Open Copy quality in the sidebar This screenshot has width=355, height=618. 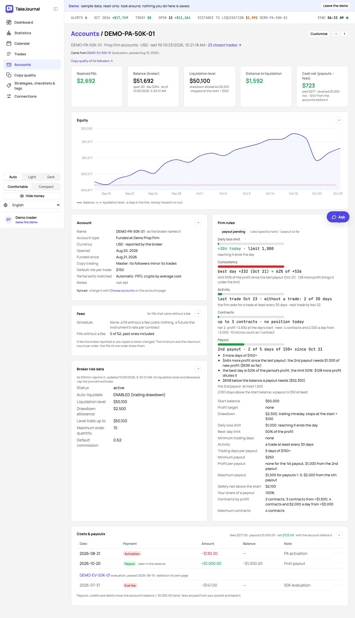[32, 75]
